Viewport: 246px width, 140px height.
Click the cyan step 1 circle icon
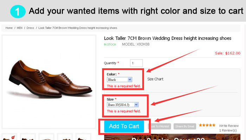click(x=18, y=12)
